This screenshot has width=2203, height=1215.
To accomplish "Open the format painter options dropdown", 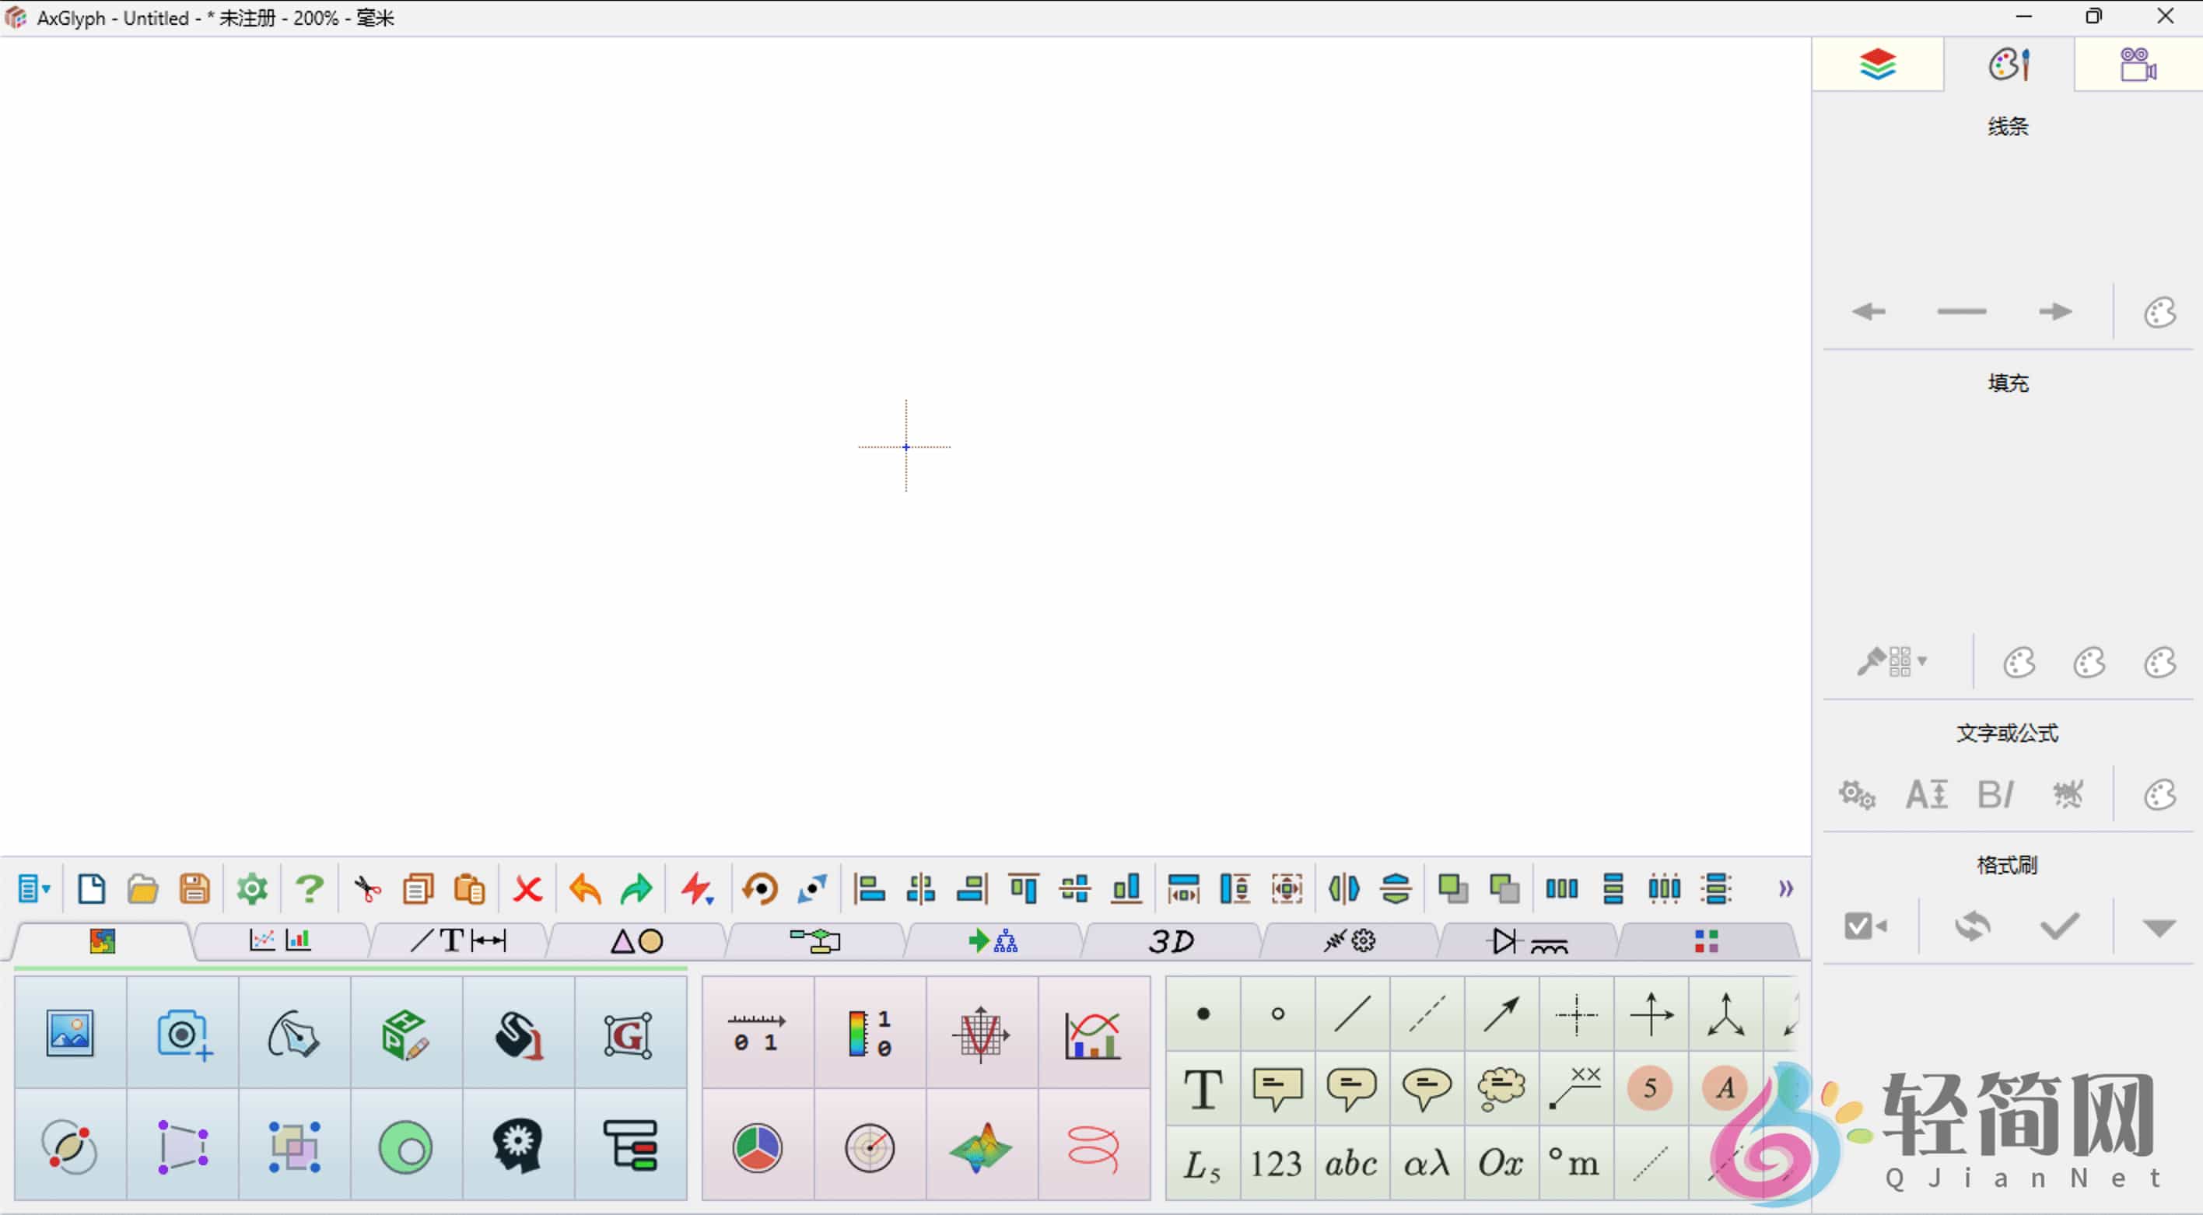I will click(2161, 926).
